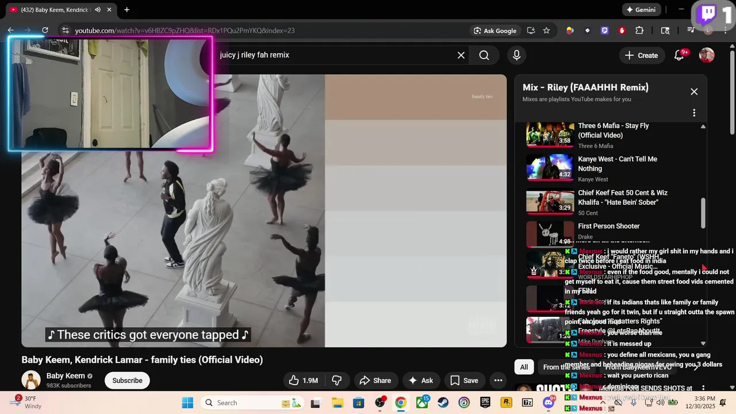Open a new Chrome tab
Screen dimensions: 736x414
[x=126, y=10]
